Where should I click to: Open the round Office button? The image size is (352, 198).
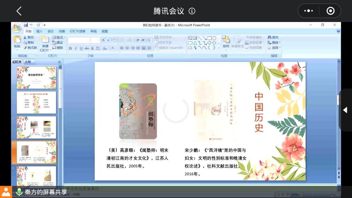(x=16, y=28)
